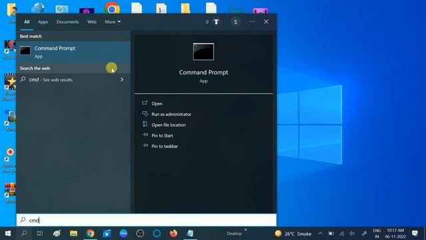
Task: Open the rewards trophy icon
Action: (x=216, y=22)
